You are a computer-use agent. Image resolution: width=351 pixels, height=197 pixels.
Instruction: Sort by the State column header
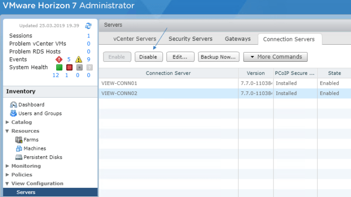[334, 73]
